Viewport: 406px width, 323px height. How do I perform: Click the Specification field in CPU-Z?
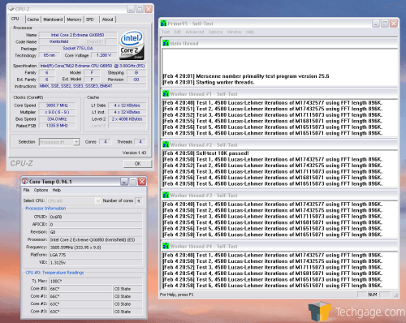click(x=93, y=66)
